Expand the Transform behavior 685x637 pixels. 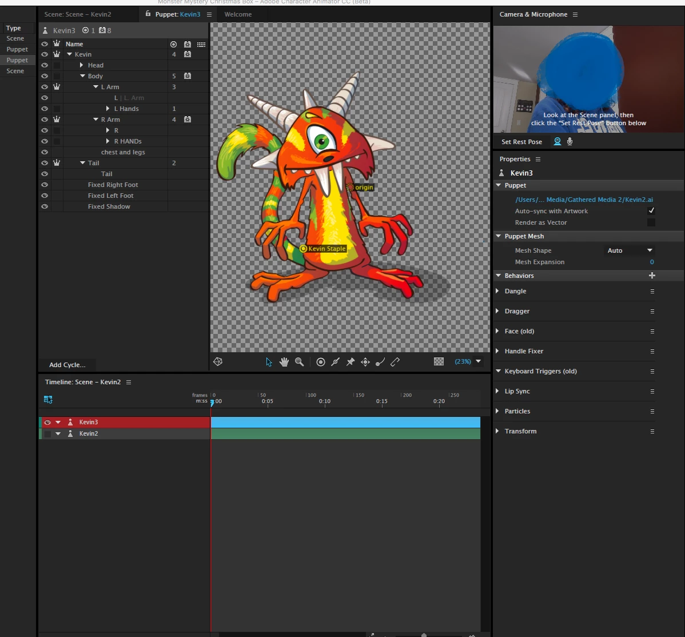(x=497, y=431)
